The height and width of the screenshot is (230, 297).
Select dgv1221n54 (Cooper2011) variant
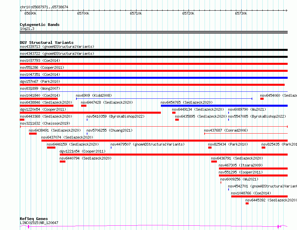tap(82, 151)
